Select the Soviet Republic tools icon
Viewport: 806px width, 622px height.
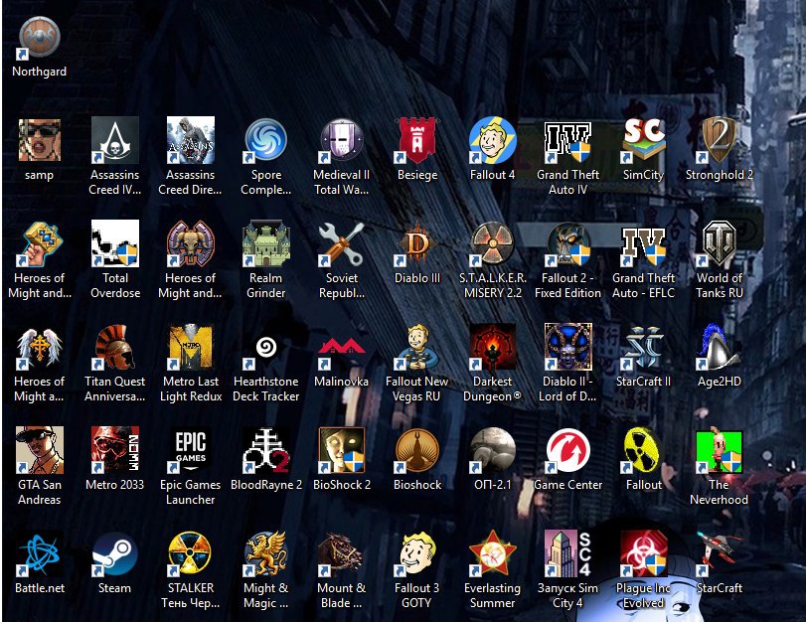pyautogui.click(x=342, y=243)
